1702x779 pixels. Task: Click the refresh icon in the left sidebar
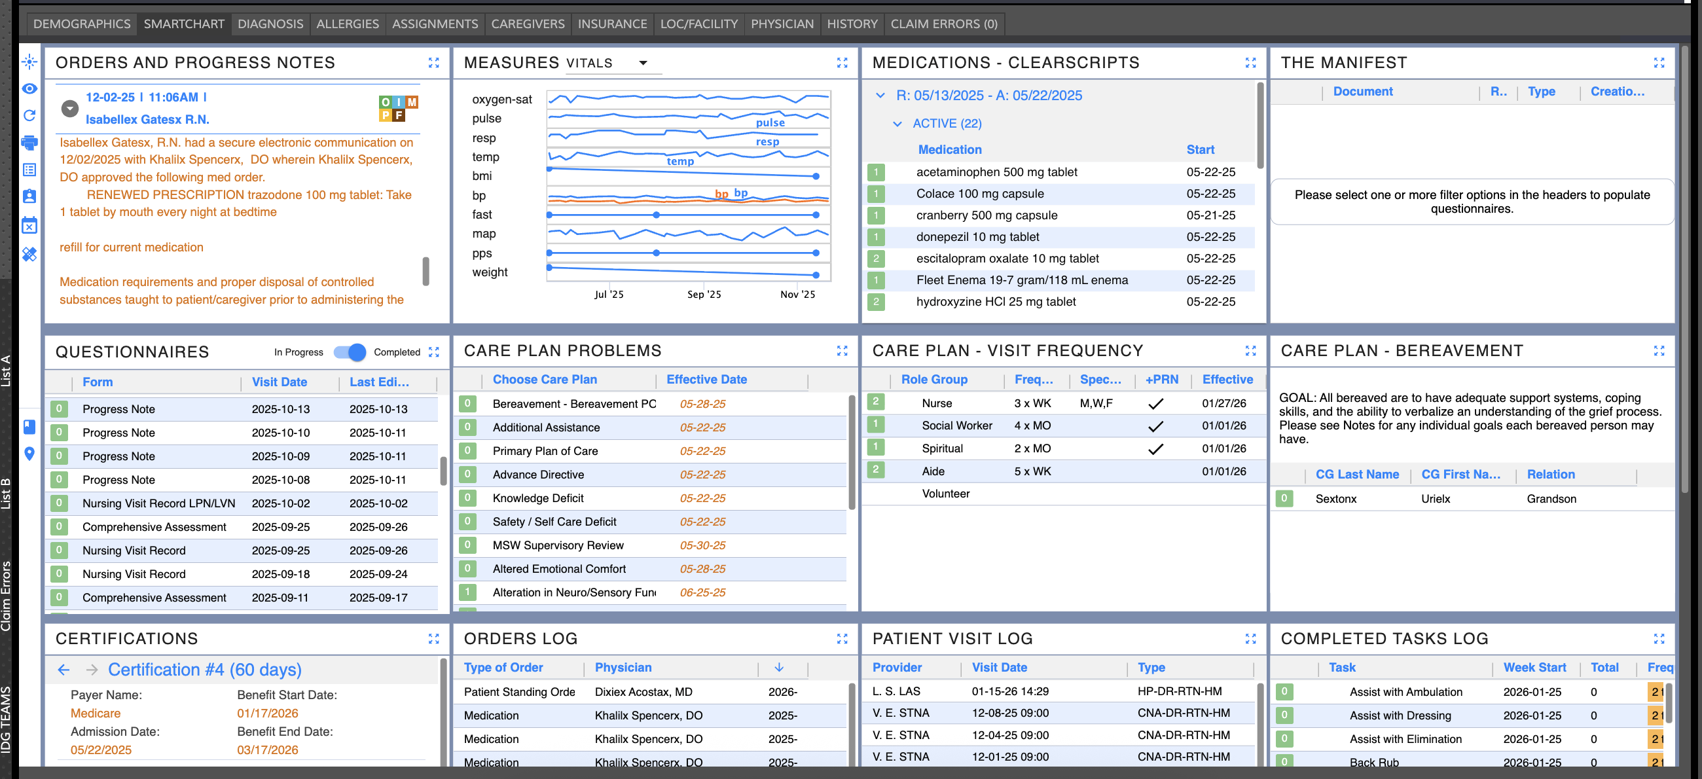pos(29,116)
